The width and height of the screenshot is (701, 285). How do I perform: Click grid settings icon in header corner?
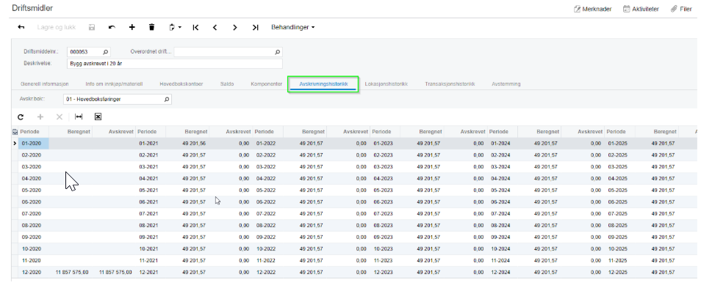(15, 132)
